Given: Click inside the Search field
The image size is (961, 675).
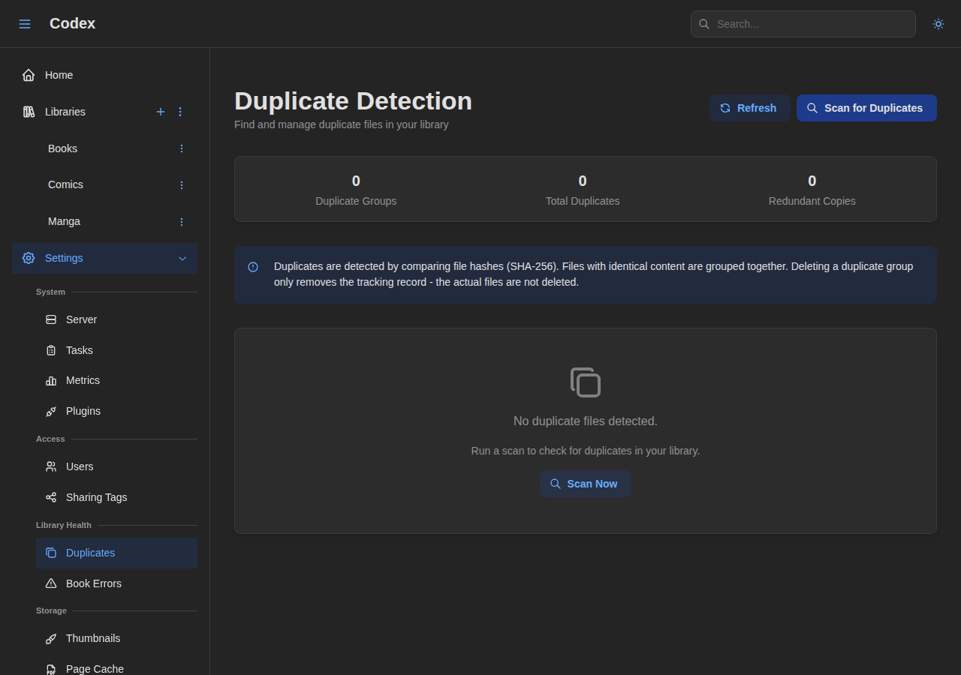Looking at the screenshot, I should 803,24.
